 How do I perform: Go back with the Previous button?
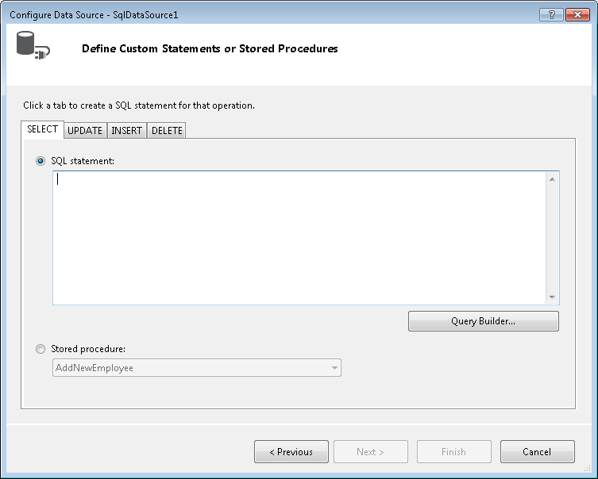[x=291, y=452]
